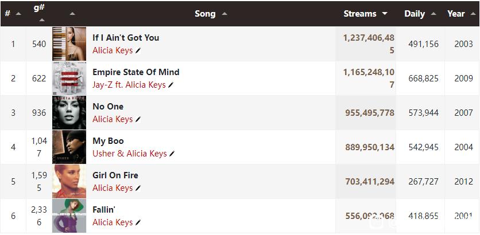Screen dimensions: 480x235
Task: Open the Usher & Alicia Keys artist link
Action: pos(130,154)
